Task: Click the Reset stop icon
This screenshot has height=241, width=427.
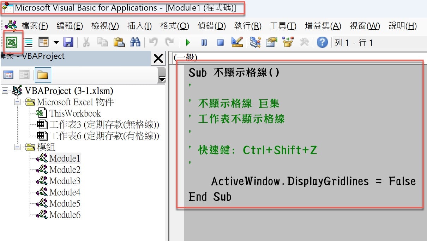Action: coord(221,43)
